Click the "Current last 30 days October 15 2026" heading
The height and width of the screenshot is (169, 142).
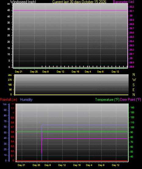(x=79, y=2)
